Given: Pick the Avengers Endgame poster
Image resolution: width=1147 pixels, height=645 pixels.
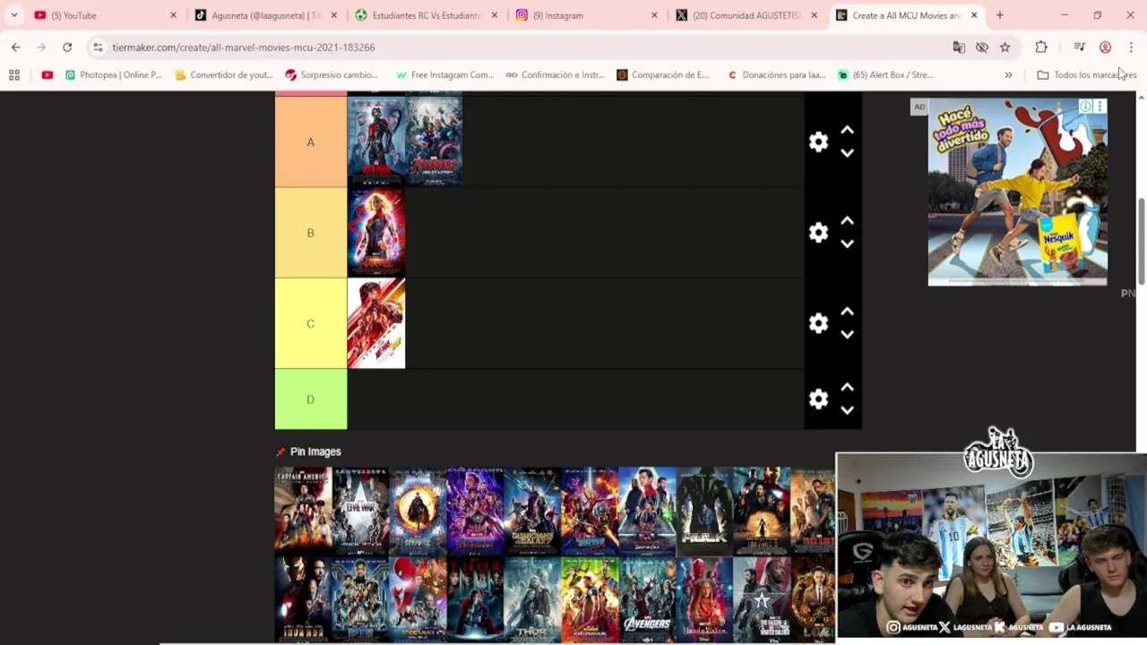Looking at the screenshot, I should pyautogui.click(x=475, y=510).
